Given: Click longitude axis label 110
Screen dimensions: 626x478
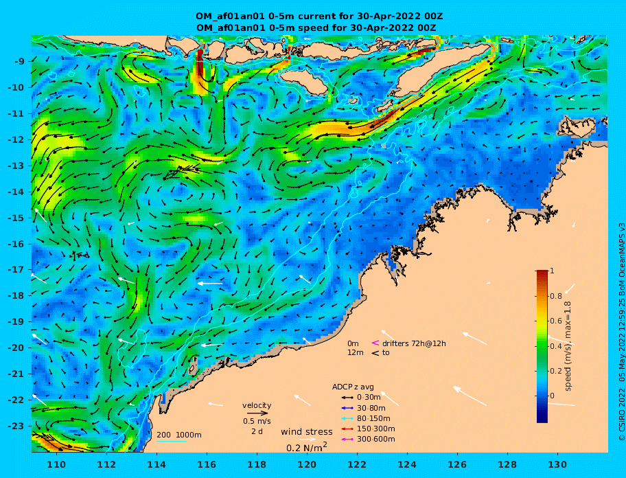Looking at the screenshot, I should (56, 464).
